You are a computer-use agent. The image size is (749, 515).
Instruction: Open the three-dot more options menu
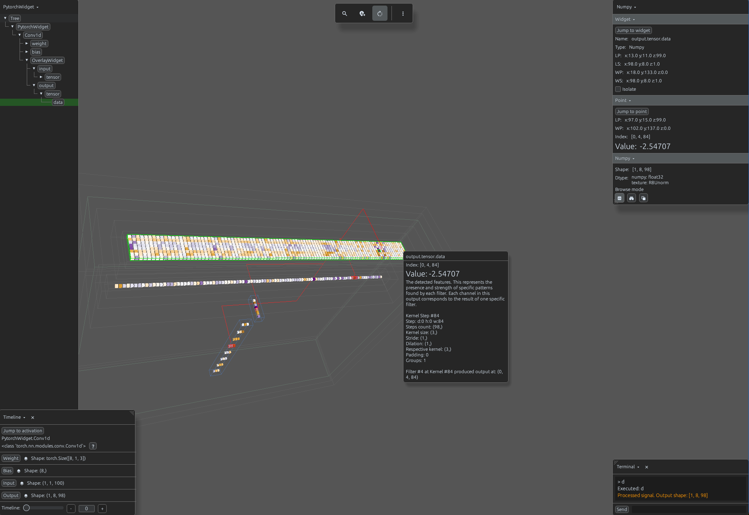(x=403, y=14)
